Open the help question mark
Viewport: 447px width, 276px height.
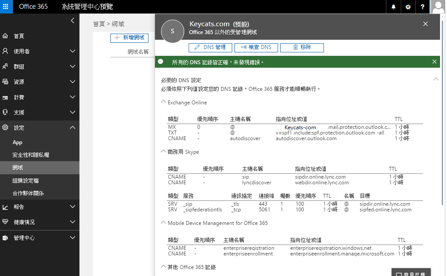point(423,7)
